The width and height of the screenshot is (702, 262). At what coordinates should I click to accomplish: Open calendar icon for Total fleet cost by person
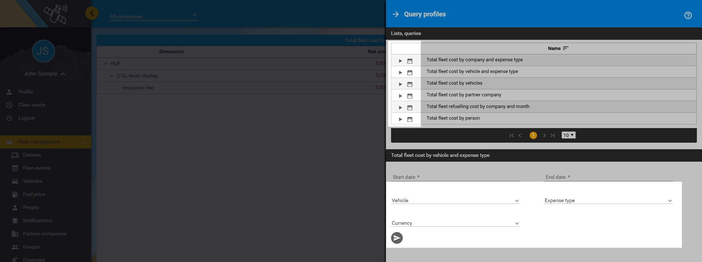click(x=410, y=119)
